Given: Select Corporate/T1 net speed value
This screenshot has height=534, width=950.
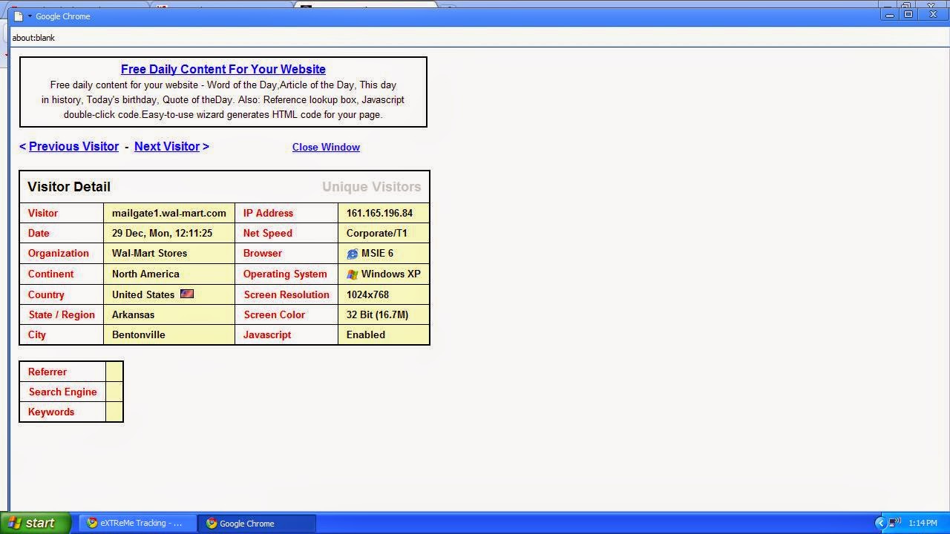Looking at the screenshot, I should click(377, 233).
